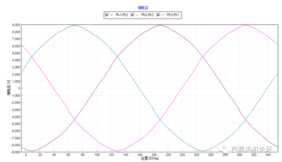Disable the Ph2-Ph3 curve checkbox
Image resolution: width=282 pixels, height=162 pixels.
pos(132,15)
